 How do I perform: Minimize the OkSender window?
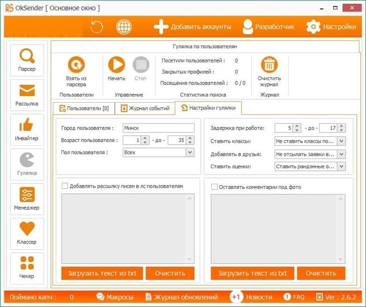coord(322,8)
